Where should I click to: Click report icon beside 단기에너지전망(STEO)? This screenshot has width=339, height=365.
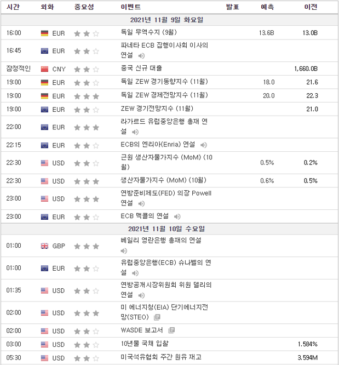click(x=157, y=317)
